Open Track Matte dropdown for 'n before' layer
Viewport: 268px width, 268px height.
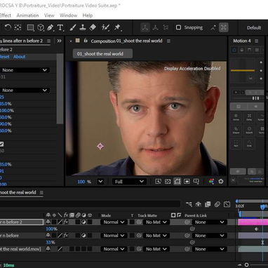156,236
